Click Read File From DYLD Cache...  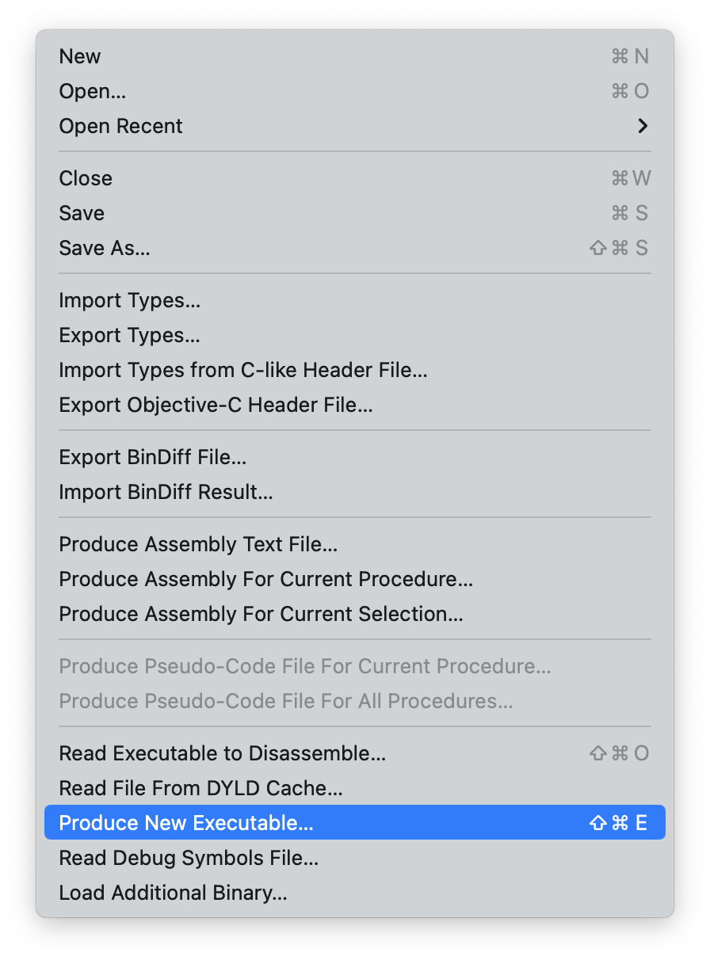[200, 788]
